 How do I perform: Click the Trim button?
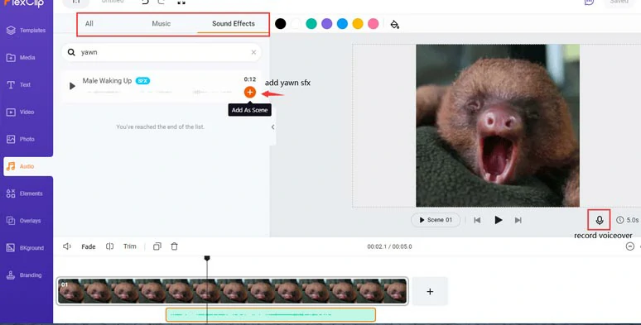(129, 246)
